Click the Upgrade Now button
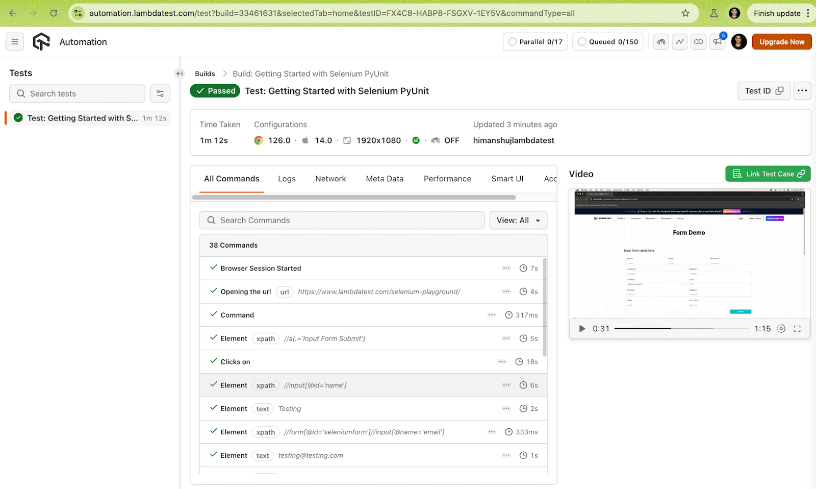816x489 pixels. coord(781,41)
